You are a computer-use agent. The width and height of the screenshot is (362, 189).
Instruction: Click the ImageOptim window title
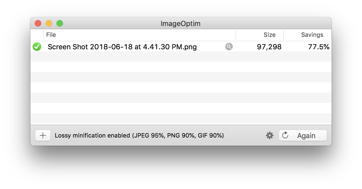pyautogui.click(x=180, y=24)
